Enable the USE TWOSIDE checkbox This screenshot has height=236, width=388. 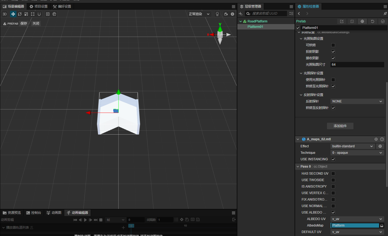pyautogui.click(x=333, y=180)
